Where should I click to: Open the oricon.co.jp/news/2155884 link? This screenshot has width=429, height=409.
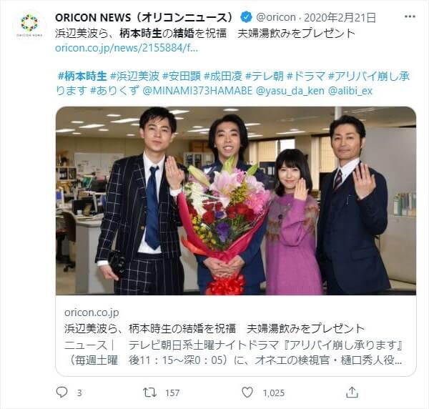coord(127,48)
